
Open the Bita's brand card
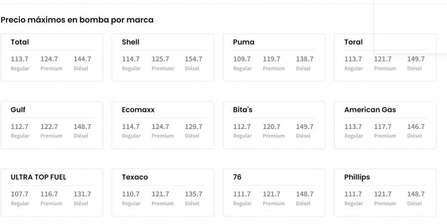274,125
